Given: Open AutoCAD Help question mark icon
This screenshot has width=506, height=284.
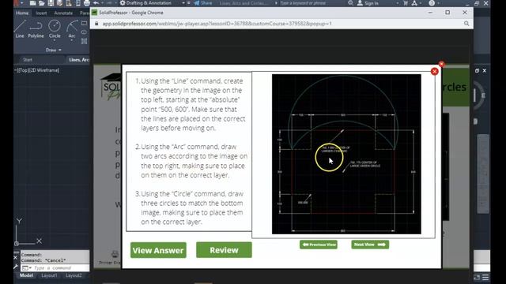Looking at the screenshot, I should click(x=432, y=3).
